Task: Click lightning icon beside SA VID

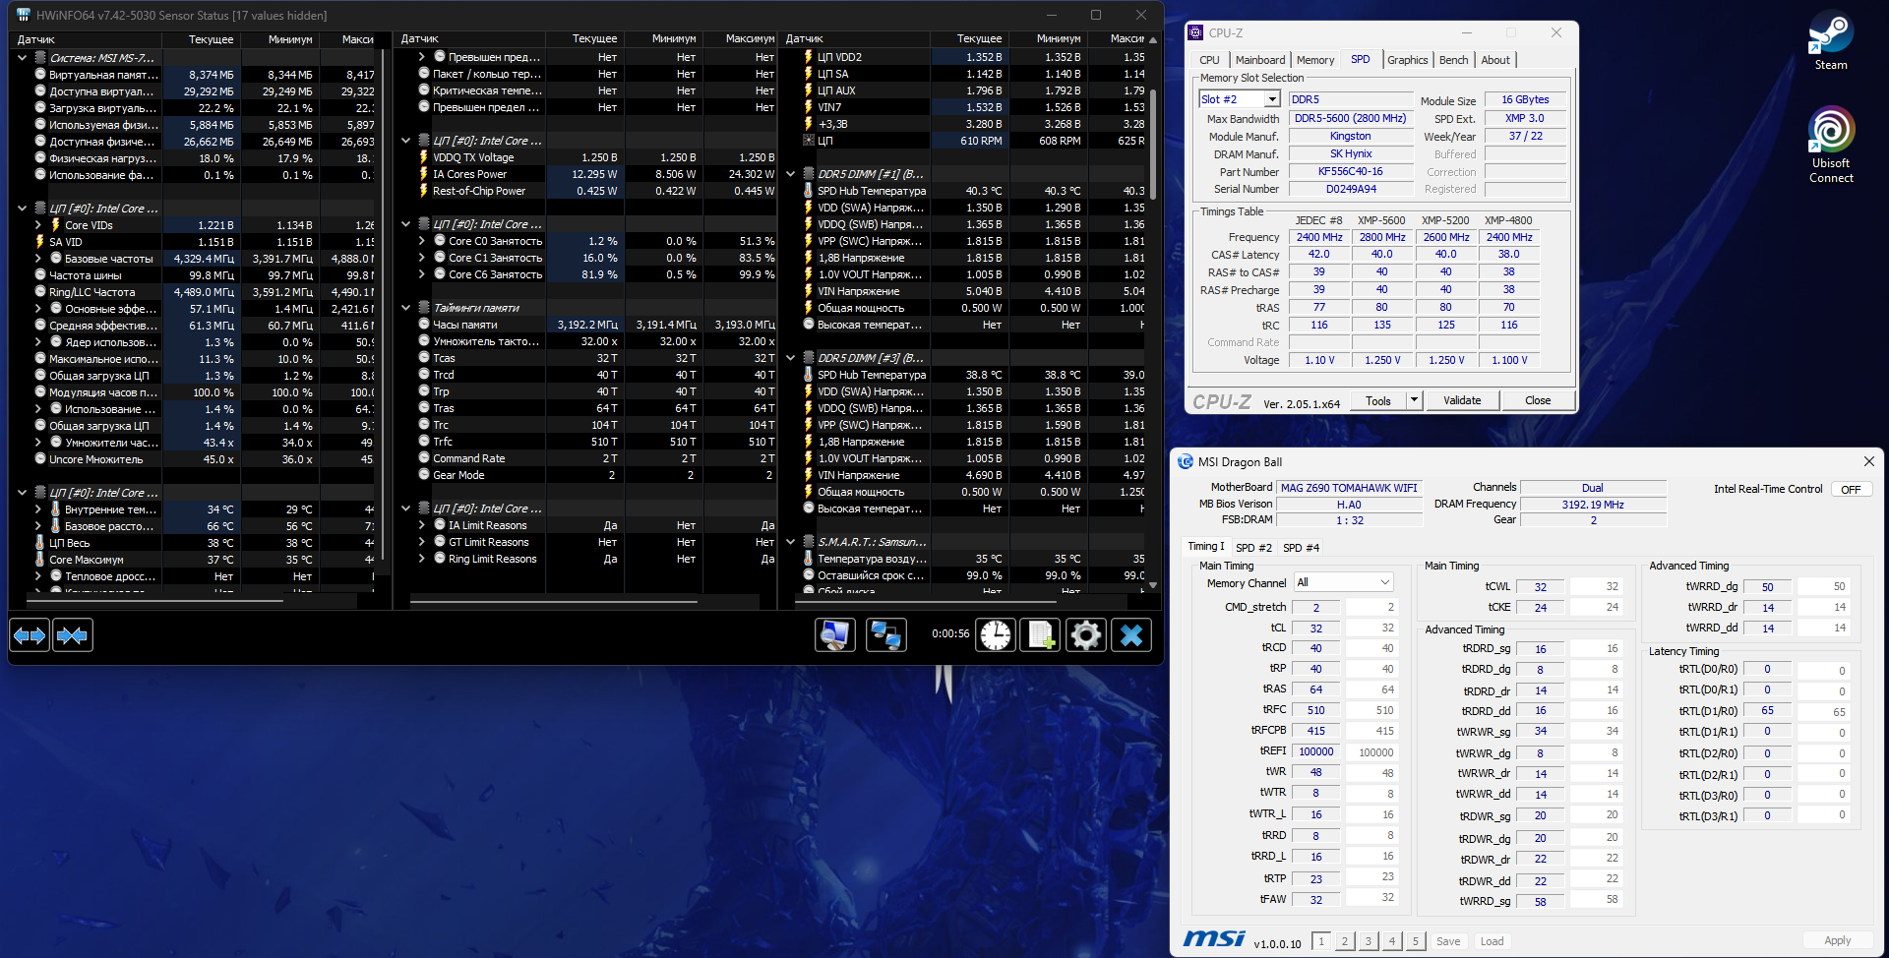Action: coord(40,242)
